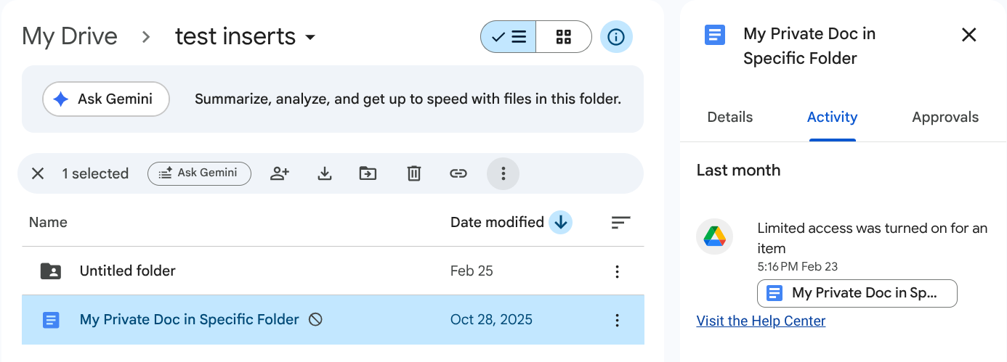The width and height of the screenshot is (1007, 362).
Task: Open the Approvals tab
Action: click(x=945, y=118)
